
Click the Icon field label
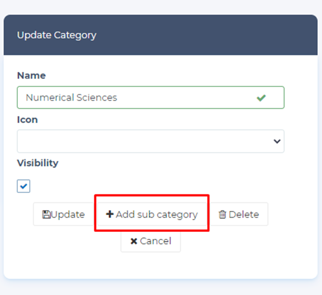27,120
